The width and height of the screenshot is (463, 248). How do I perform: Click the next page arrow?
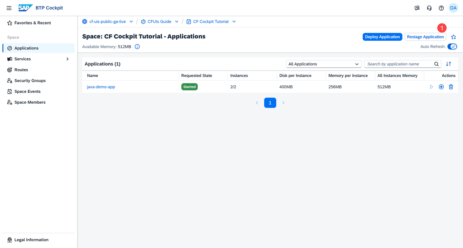[283, 103]
